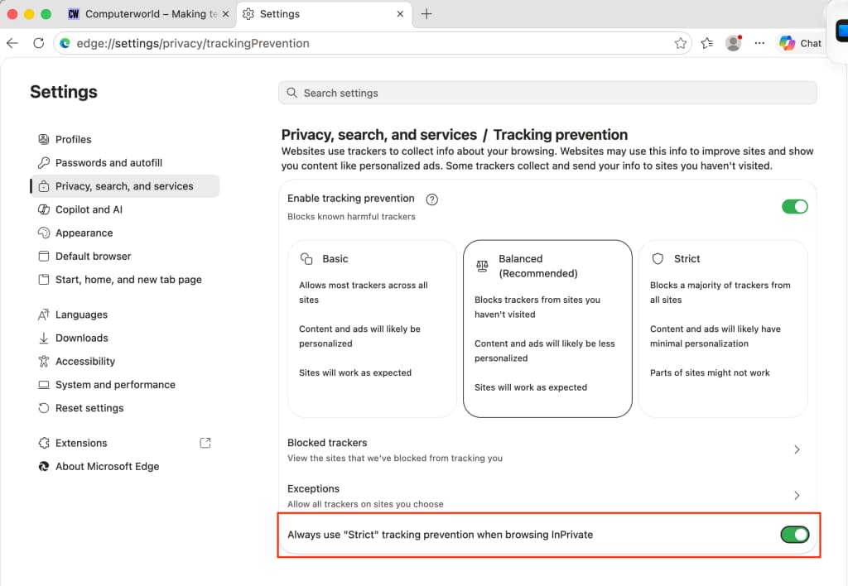Image resolution: width=848 pixels, height=586 pixels.
Task: Open About Microsoft Edge
Action: click(124, 467)
